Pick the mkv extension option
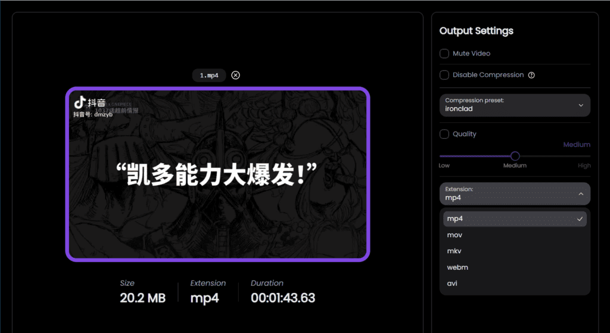This screenshot has width=610, height=333. 515,251
